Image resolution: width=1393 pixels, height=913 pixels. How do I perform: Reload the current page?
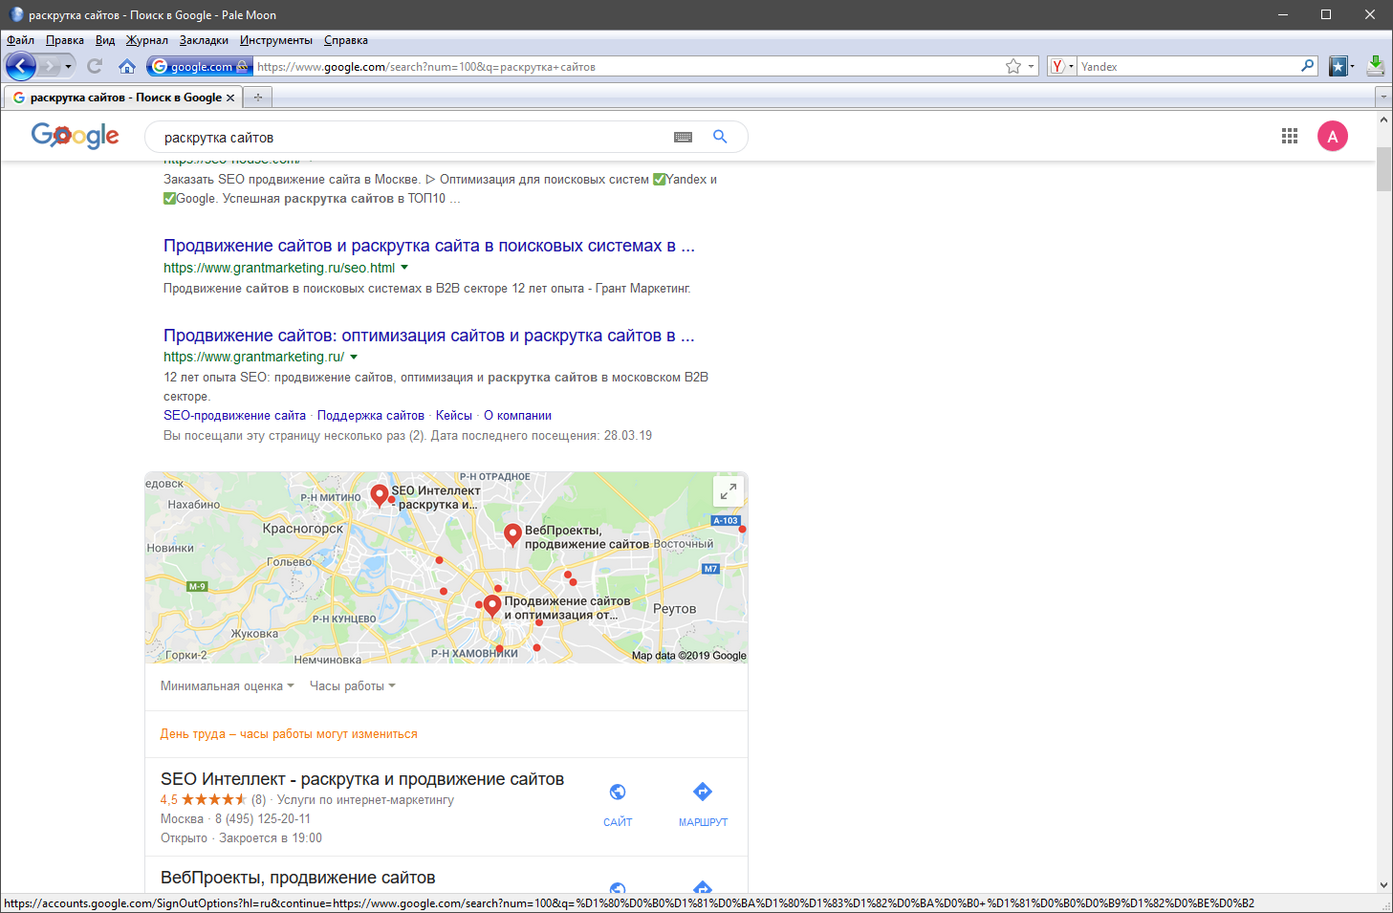coord(94,66)
